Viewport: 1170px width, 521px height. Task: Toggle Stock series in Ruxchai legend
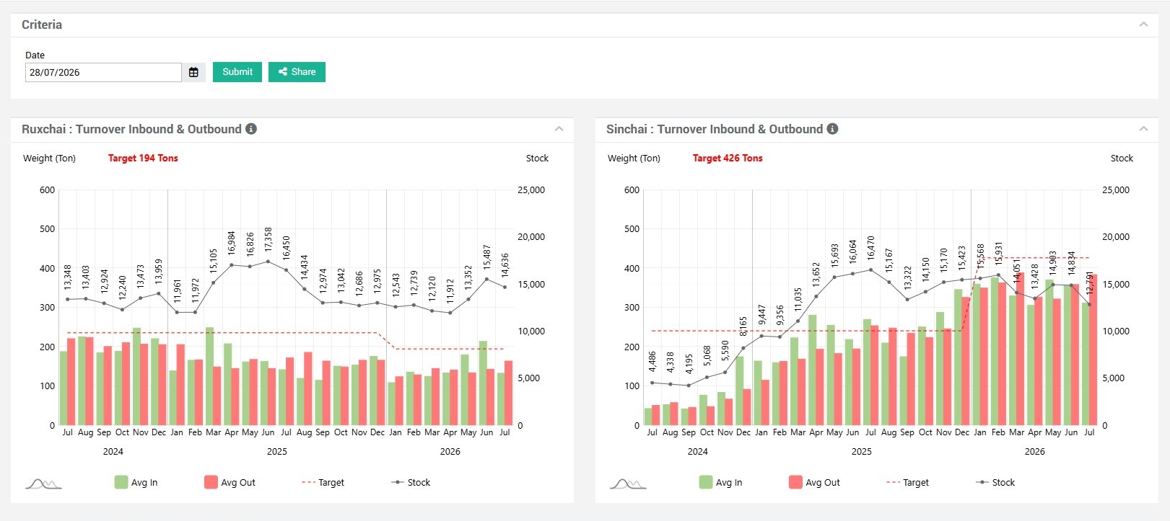pos(411,482)
